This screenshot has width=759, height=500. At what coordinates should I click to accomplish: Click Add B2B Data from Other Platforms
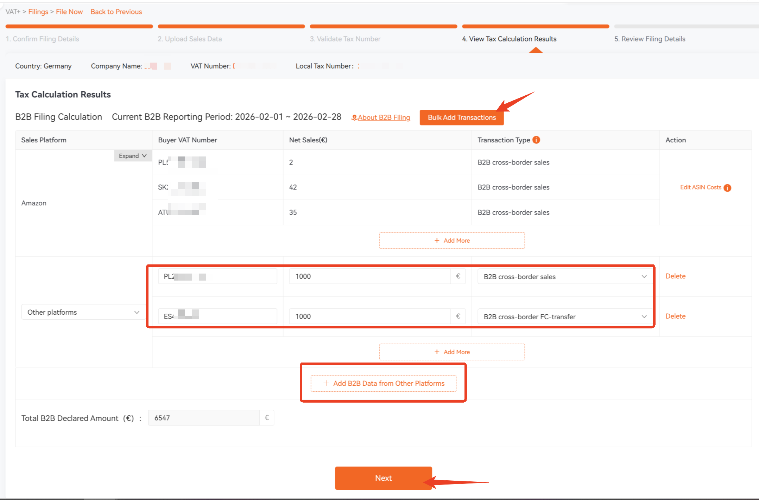coord(384,383)
